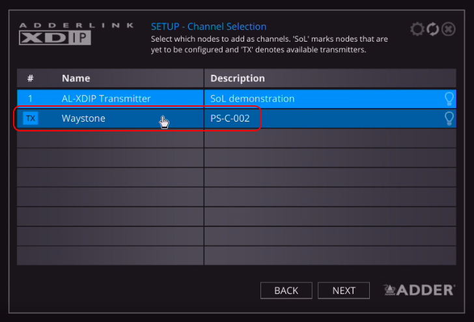Click the AdderLink XDIP logo
Screen dimensions: 474x322
point(55,34)
